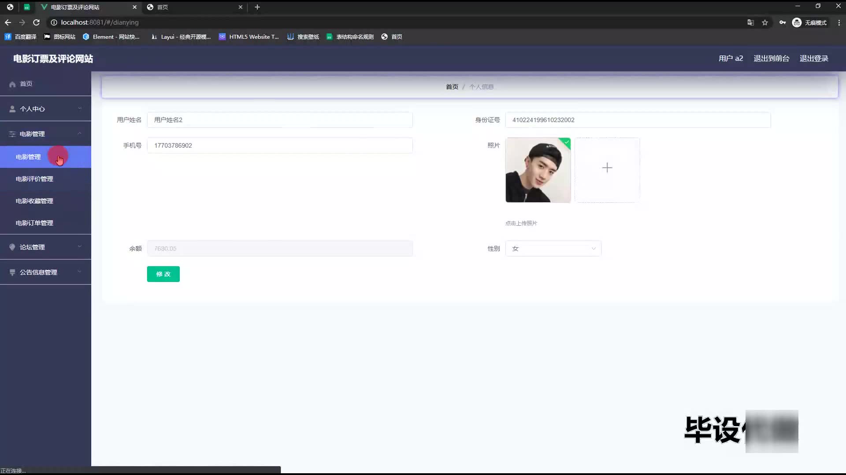
Task: Open 电影收藏管理 in sidebar
Action: [x=45, y=201]
